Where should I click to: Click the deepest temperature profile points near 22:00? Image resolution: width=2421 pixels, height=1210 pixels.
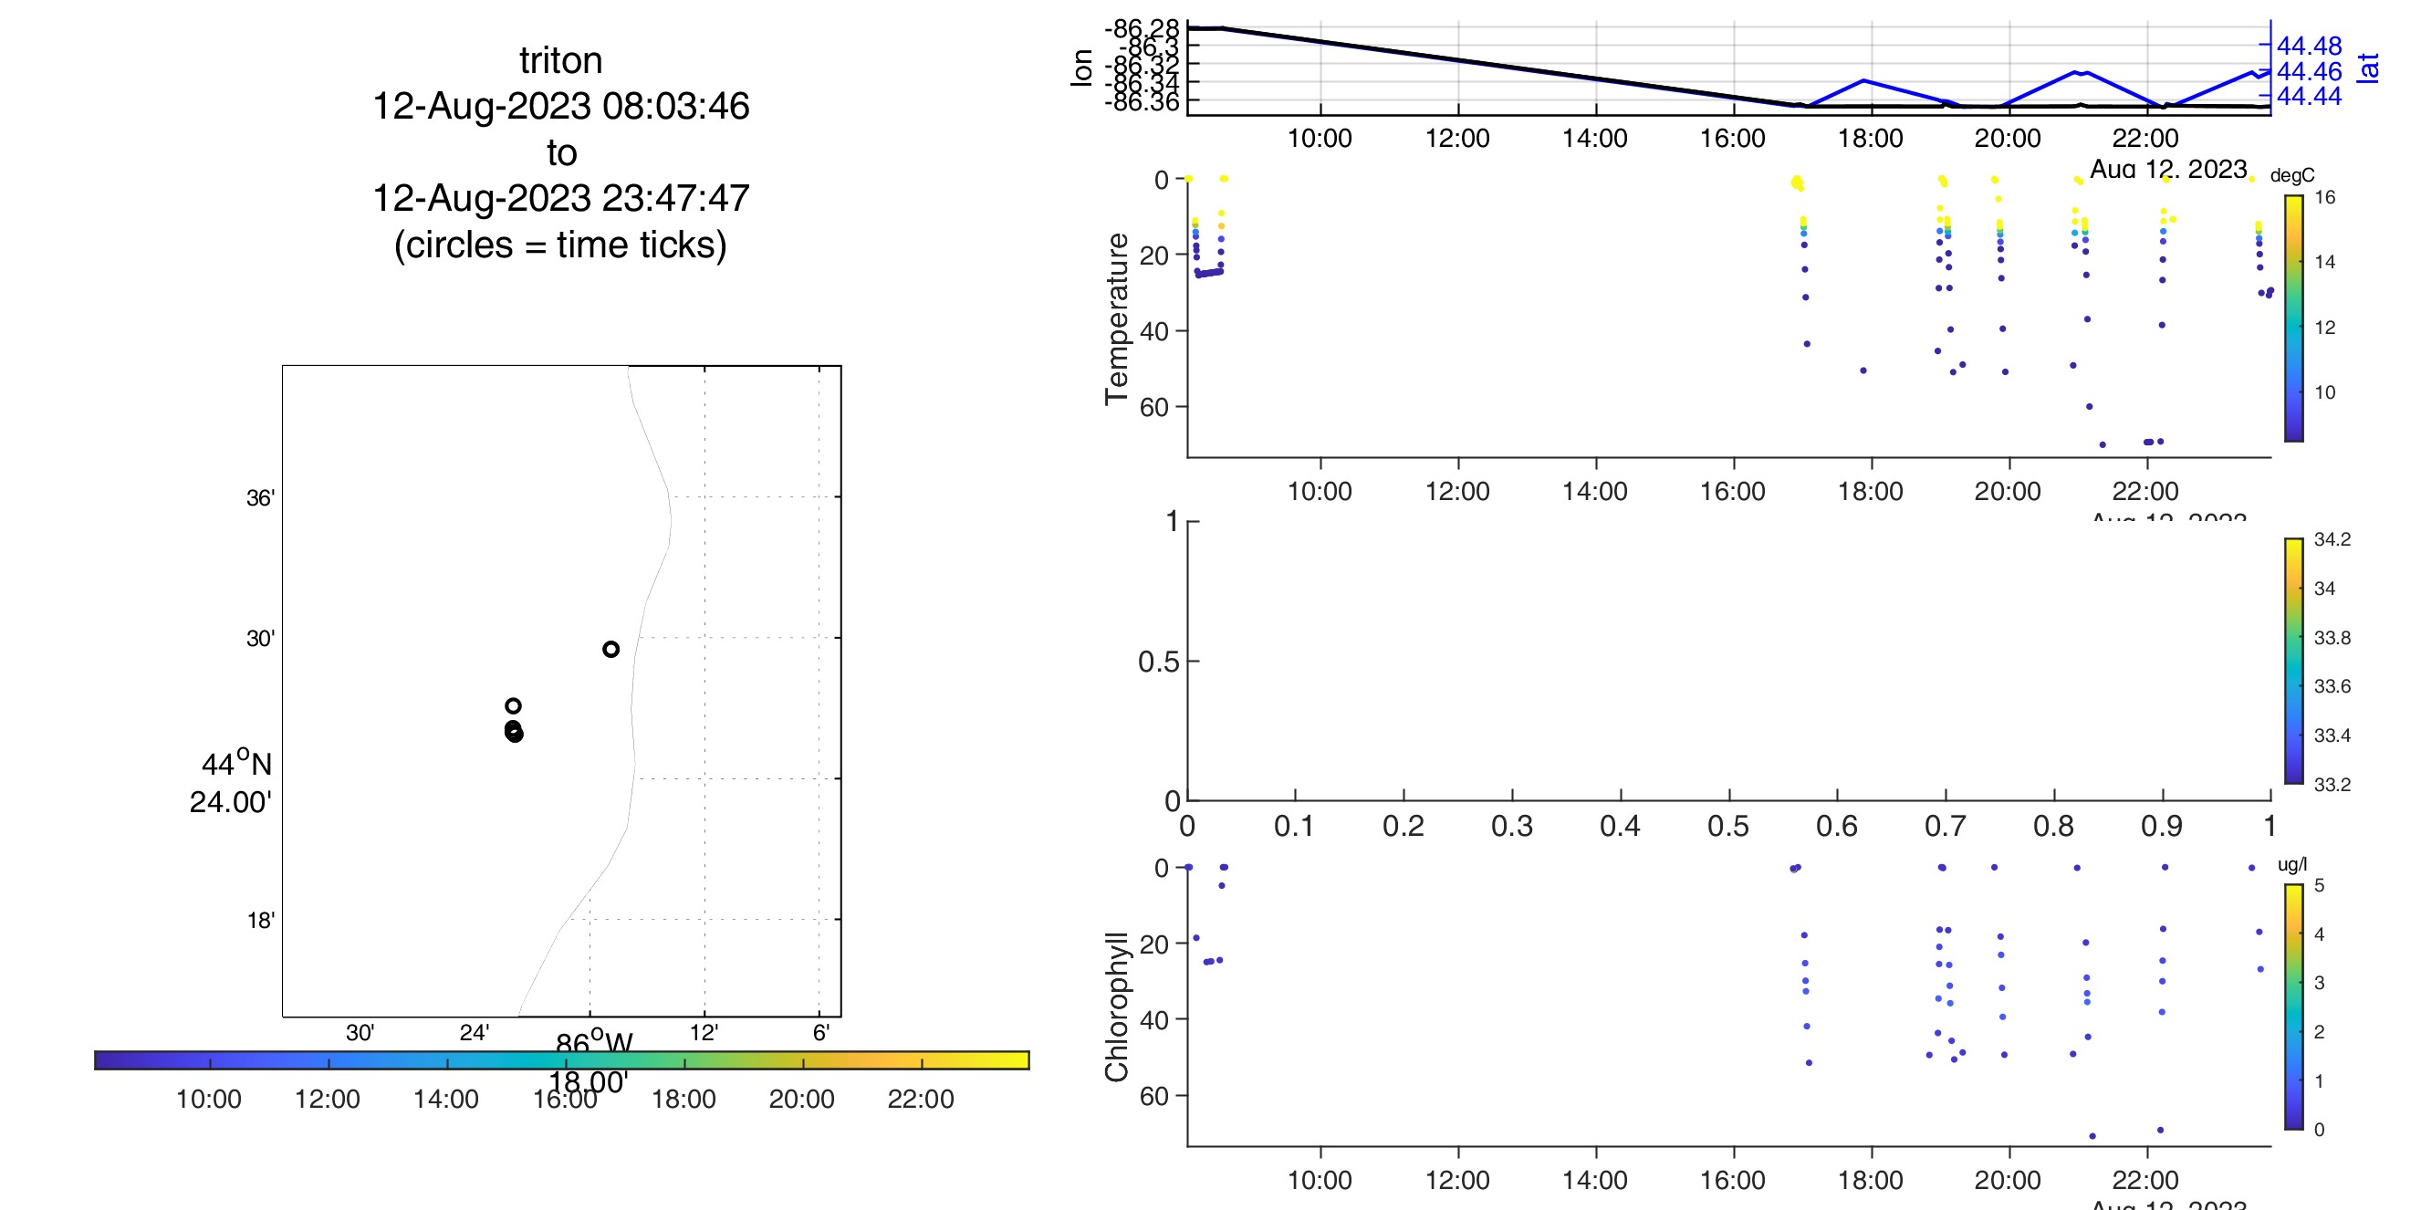2153,442
